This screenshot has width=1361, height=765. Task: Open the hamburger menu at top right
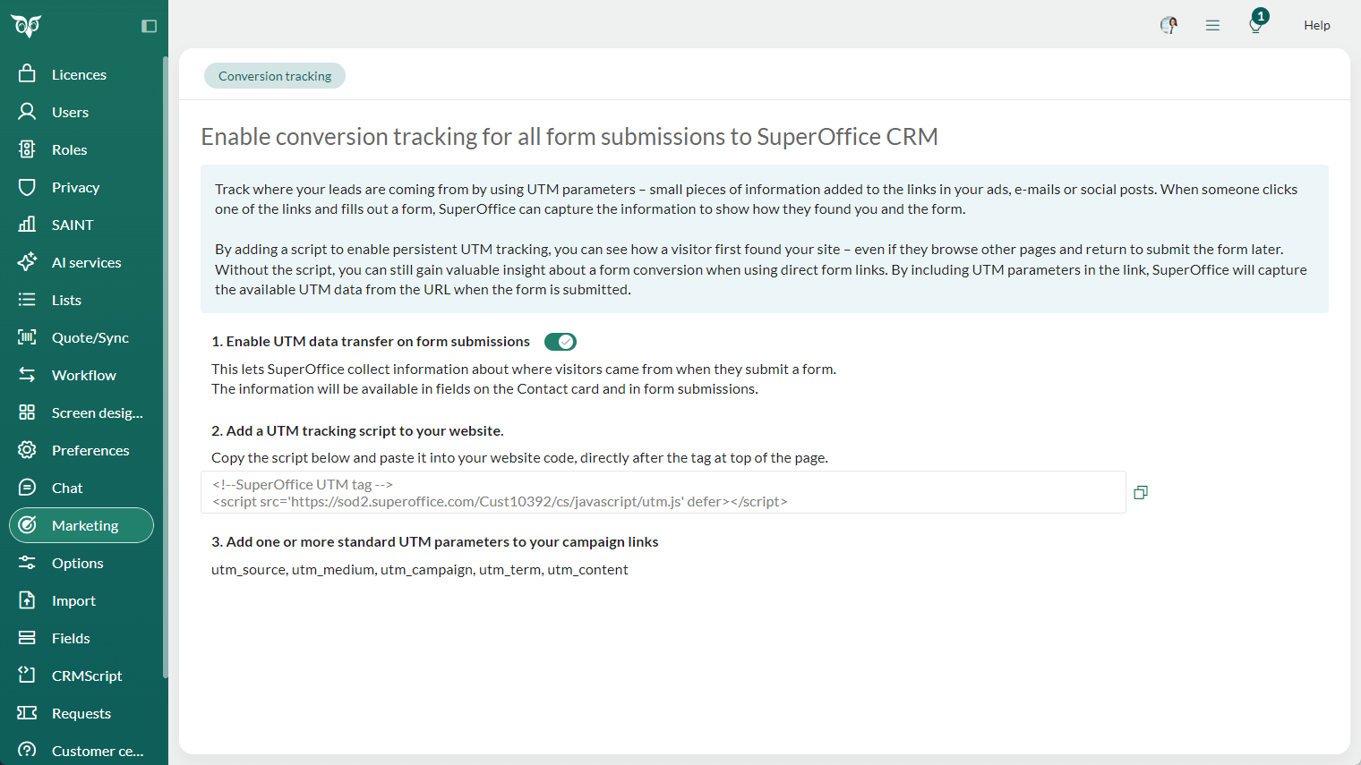tap(1212, 25)
